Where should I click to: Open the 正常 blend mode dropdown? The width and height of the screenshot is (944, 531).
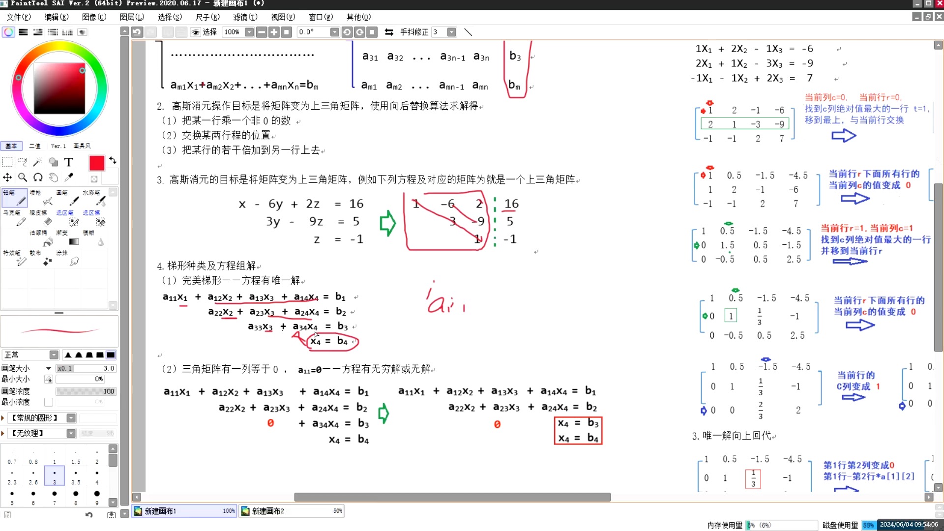[54, 354]
